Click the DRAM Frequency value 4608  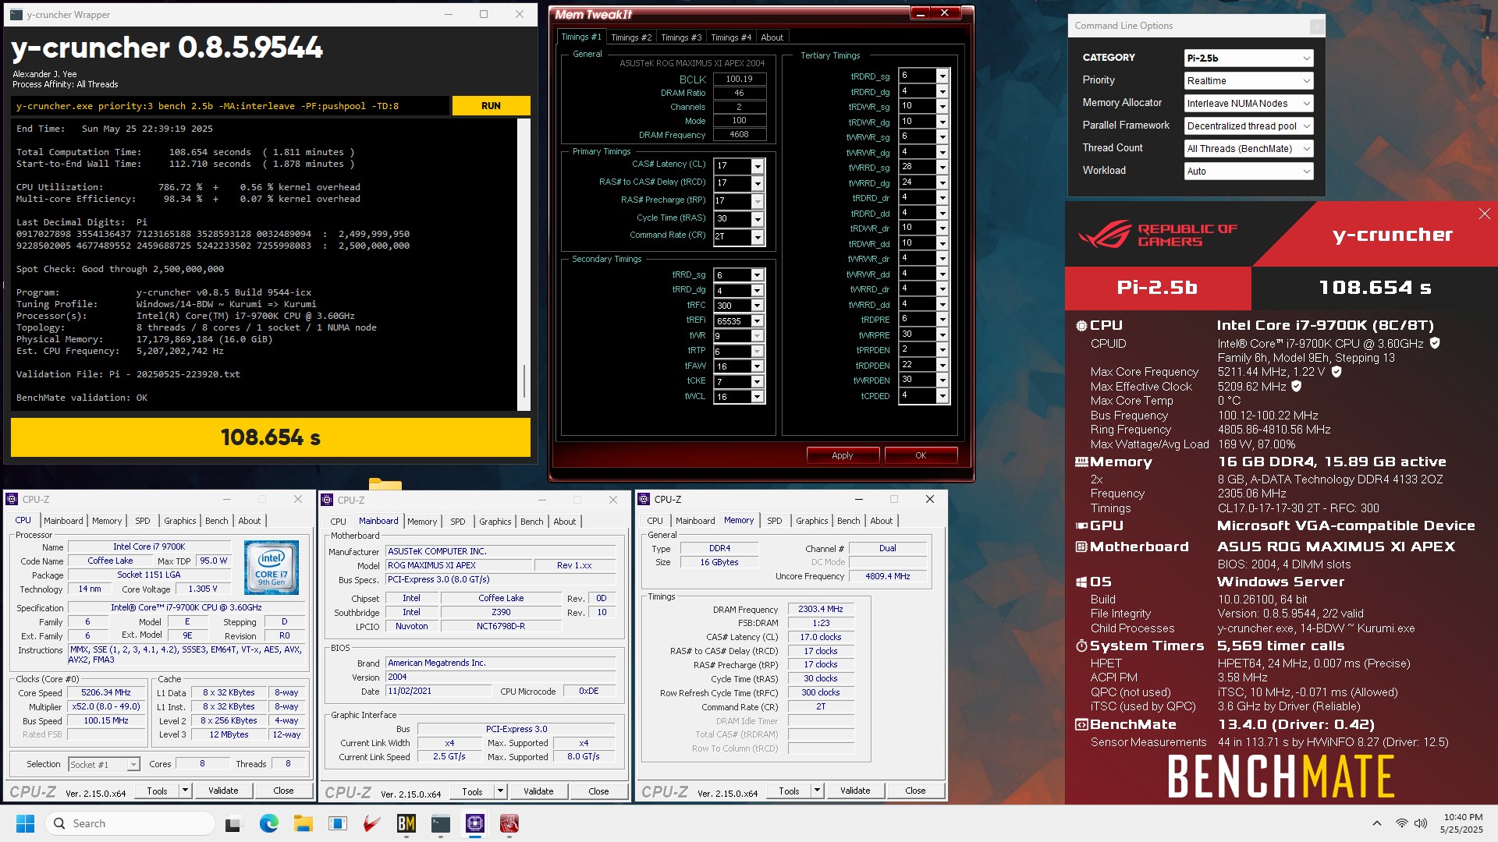(x=739, y=135)
